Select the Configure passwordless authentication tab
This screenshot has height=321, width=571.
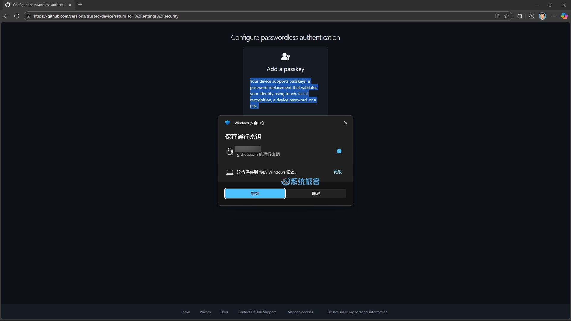coord(39,5)
